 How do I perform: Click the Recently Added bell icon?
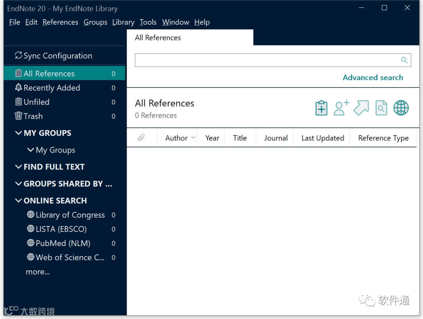click(x=18, y=87)
